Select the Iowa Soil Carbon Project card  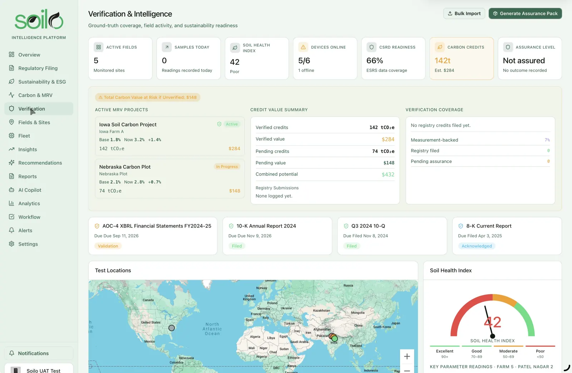point(170,136)
